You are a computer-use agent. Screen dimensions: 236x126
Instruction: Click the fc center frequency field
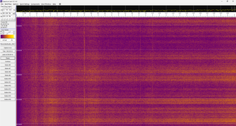7,13
